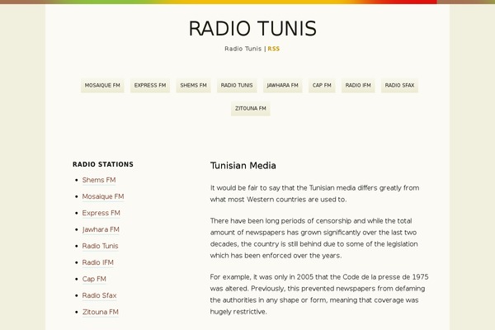Image resolution: width=495 pixels, height=330 pixels.
Task: Open the Zitouna FM menu button
Action: pyautogui.click(x=250, y=109)
